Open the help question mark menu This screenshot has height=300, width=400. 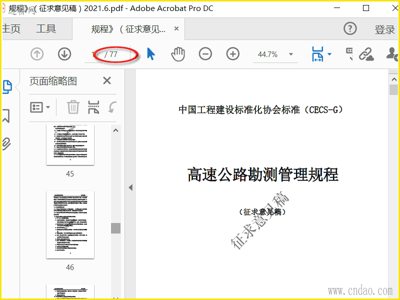click(x=350, y=28)
